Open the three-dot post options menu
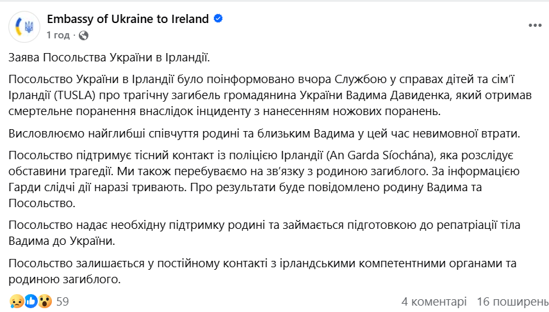Image resolution: width=549 pixels, height=312 pixels. (534, 26)
